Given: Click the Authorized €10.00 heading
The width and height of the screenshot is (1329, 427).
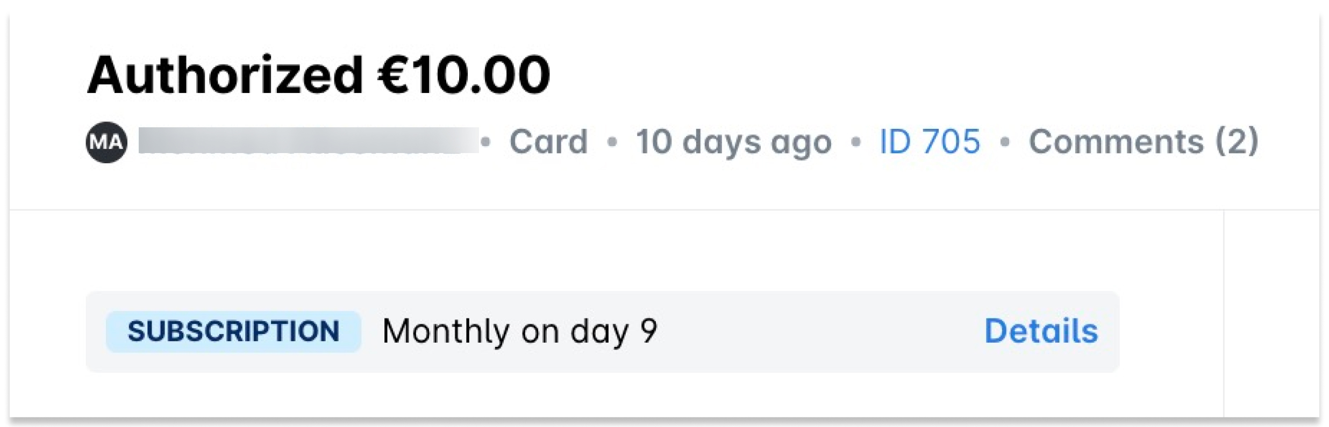Looking at the screenshot, I should tap(319, 75).
